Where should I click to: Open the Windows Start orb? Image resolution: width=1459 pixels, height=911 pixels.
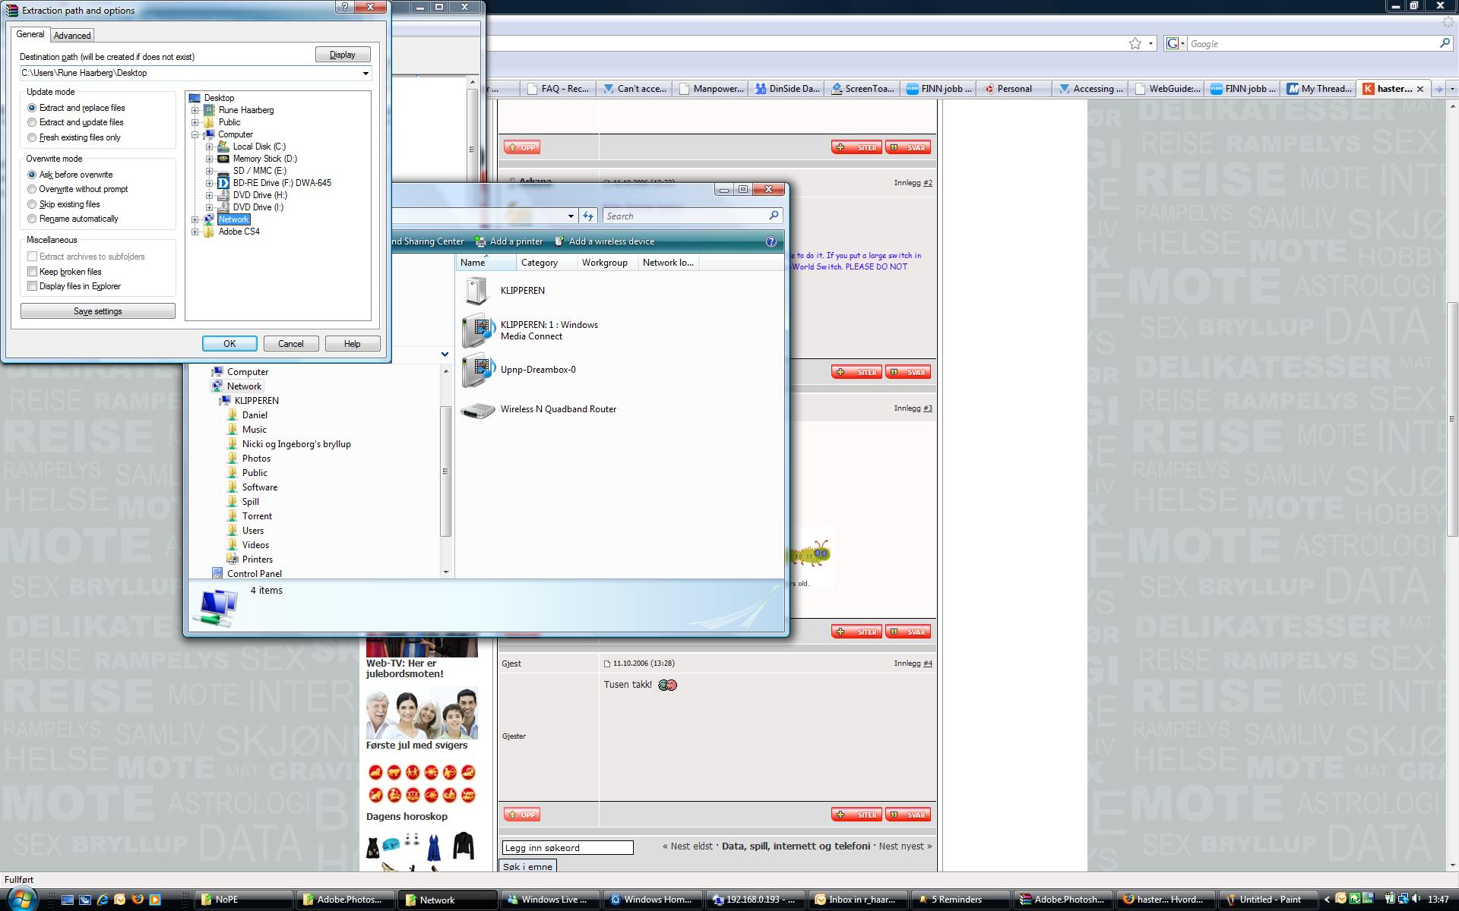tap(21, 899)
